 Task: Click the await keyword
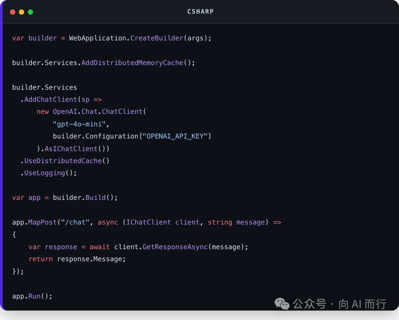[99, 247]
